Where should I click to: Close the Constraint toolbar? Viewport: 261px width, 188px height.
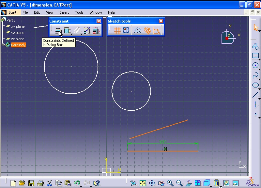click(x=99, y=21)
